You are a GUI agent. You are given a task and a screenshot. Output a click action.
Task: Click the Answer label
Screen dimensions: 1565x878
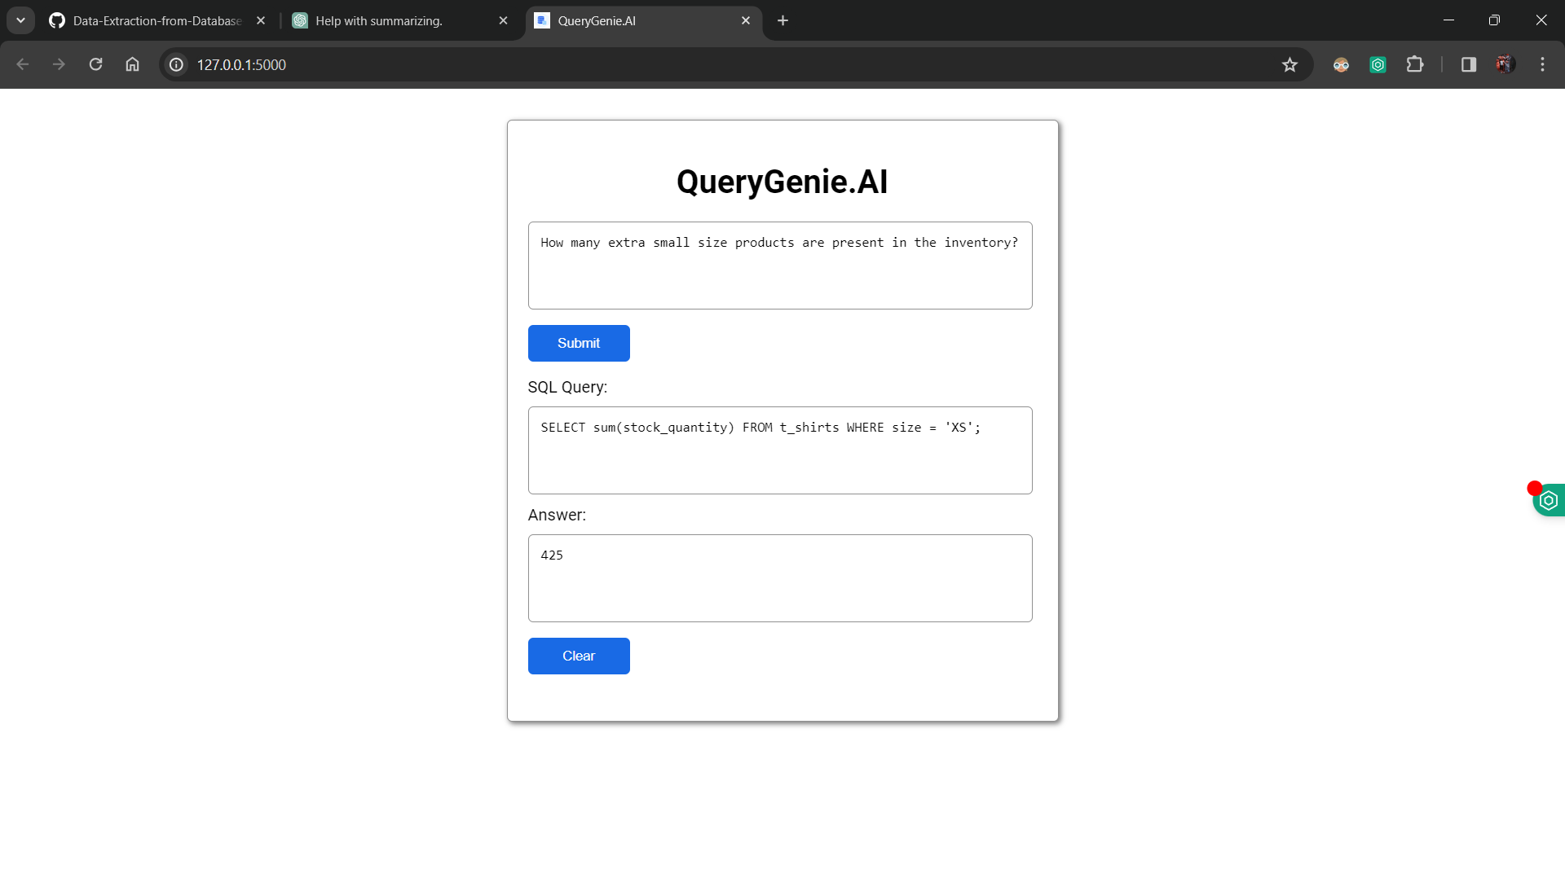557,515
